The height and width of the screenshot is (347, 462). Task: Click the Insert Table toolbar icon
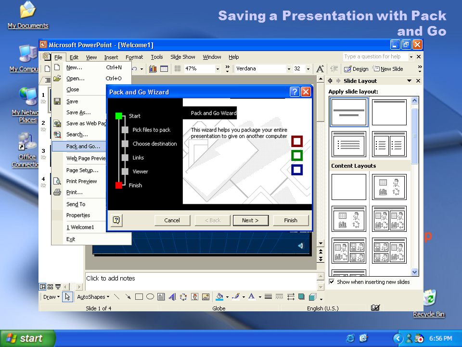point(164,69)
